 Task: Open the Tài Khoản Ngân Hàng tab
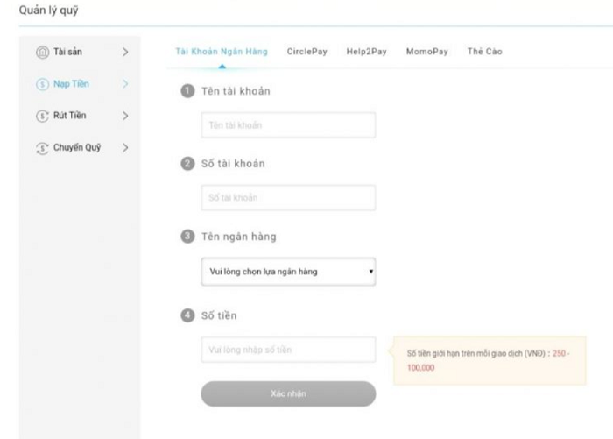click(216, 52)
